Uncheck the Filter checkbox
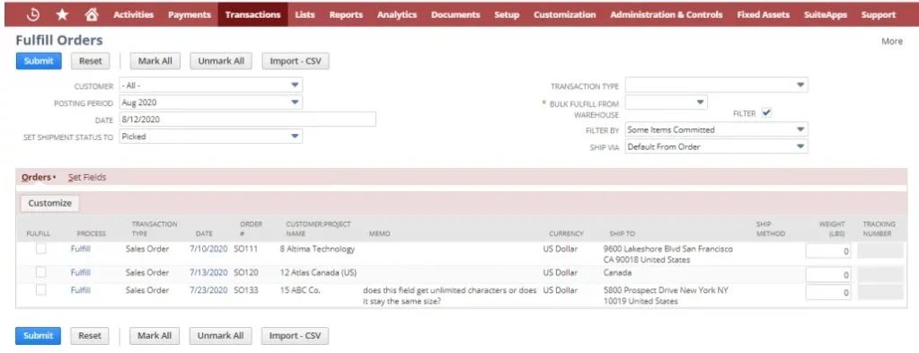Image resolution: width=919 pixels, height=353 pixels. [766, 112]
